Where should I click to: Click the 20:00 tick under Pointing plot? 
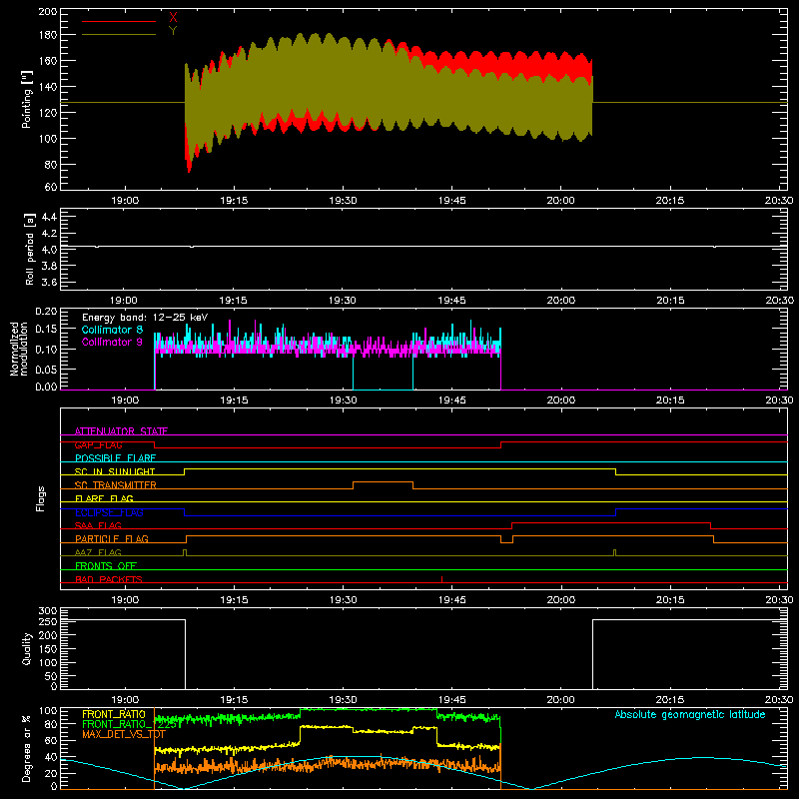coord(560,201)
